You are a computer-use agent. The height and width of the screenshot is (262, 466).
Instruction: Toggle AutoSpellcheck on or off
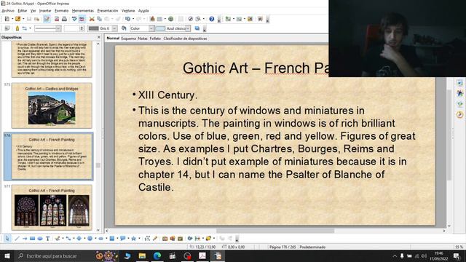tap(81, 19)
